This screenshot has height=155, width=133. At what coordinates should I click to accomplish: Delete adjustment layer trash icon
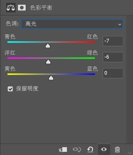[x=117, y=149]
